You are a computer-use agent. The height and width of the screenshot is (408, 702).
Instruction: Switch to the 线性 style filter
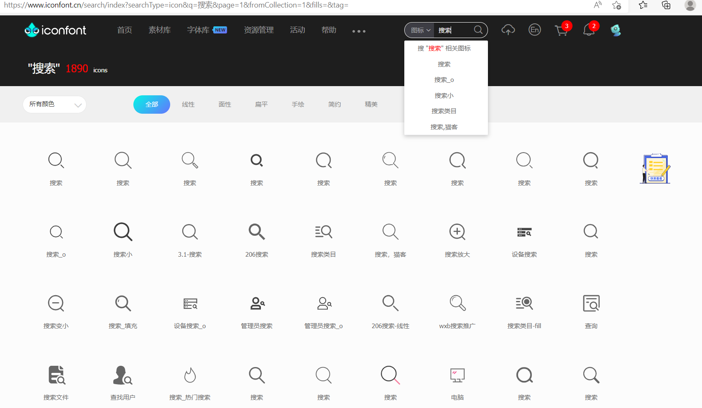coord(188,104)
